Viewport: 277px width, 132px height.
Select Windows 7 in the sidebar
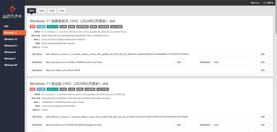10,58
